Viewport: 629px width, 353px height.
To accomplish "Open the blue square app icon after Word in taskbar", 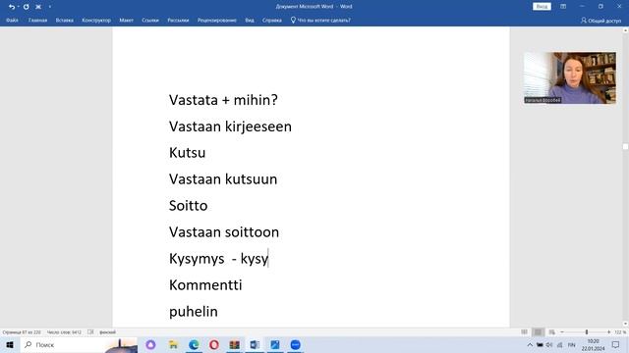I will pyautogui.click(x=275, y=344).
